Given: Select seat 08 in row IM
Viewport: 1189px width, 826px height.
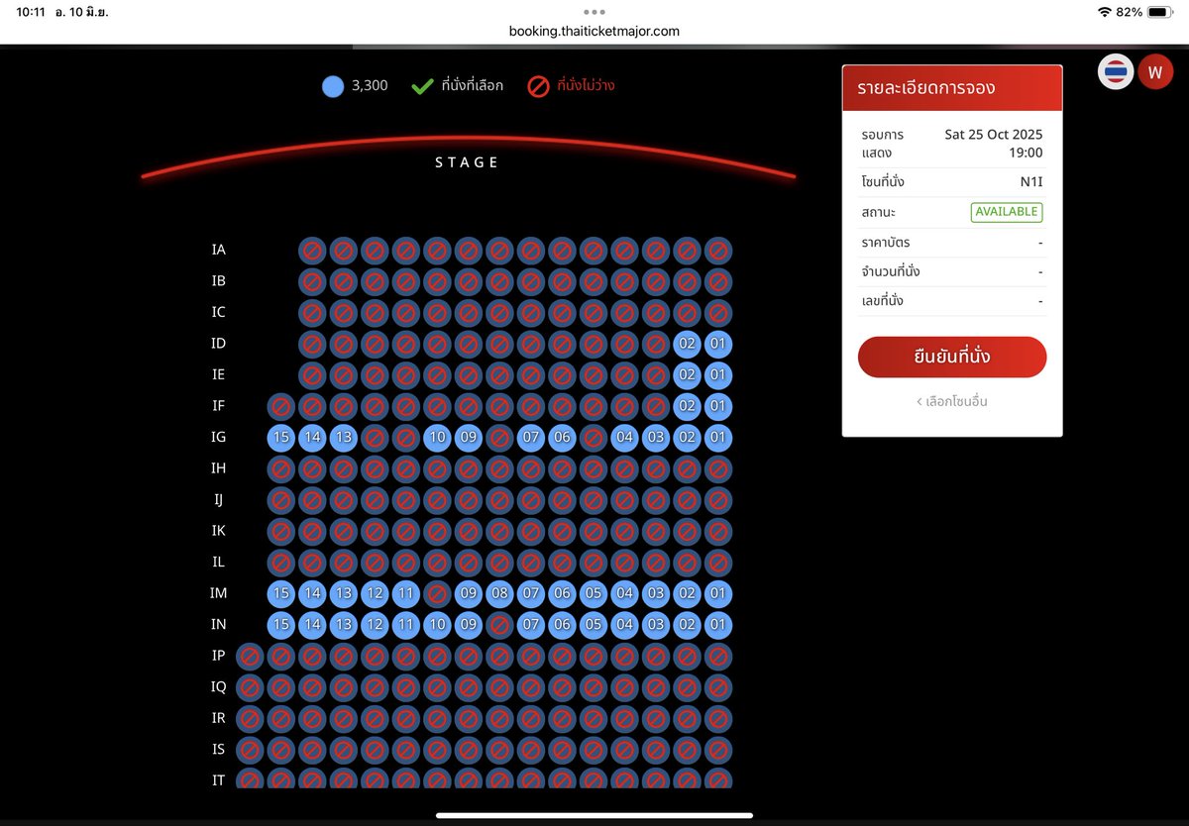Looking at the screenshot, I should click(x=499, y=593).
